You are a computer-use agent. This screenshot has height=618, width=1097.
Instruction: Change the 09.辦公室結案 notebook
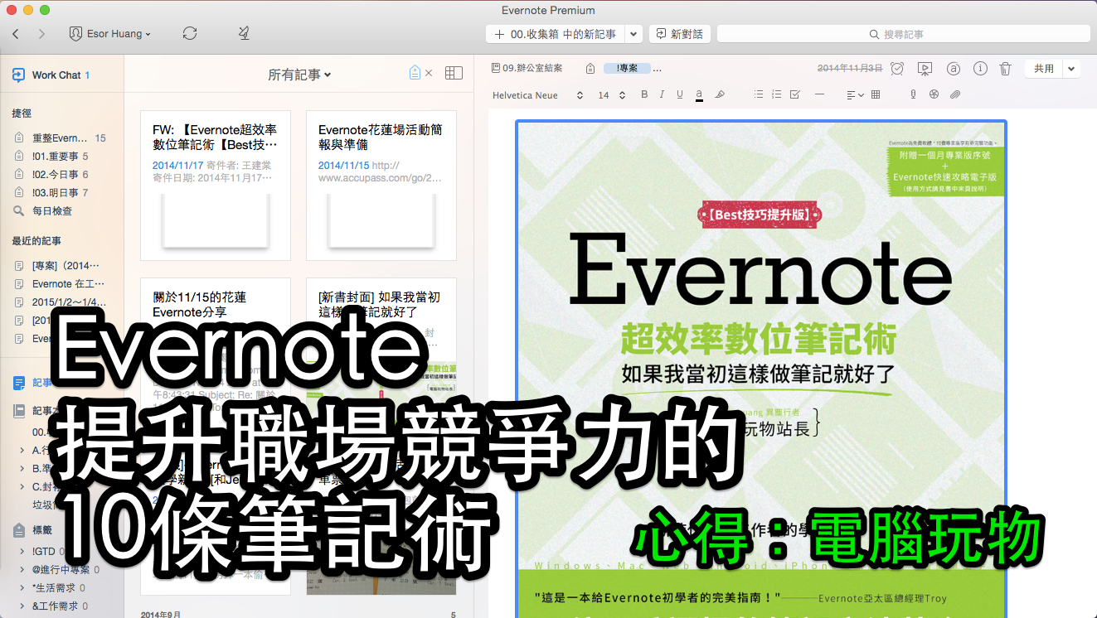pyautogui.click(x=527, y=69)
